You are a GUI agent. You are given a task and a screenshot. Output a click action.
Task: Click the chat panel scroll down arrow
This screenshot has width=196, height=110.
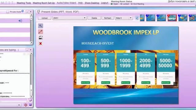coord(32,97)
